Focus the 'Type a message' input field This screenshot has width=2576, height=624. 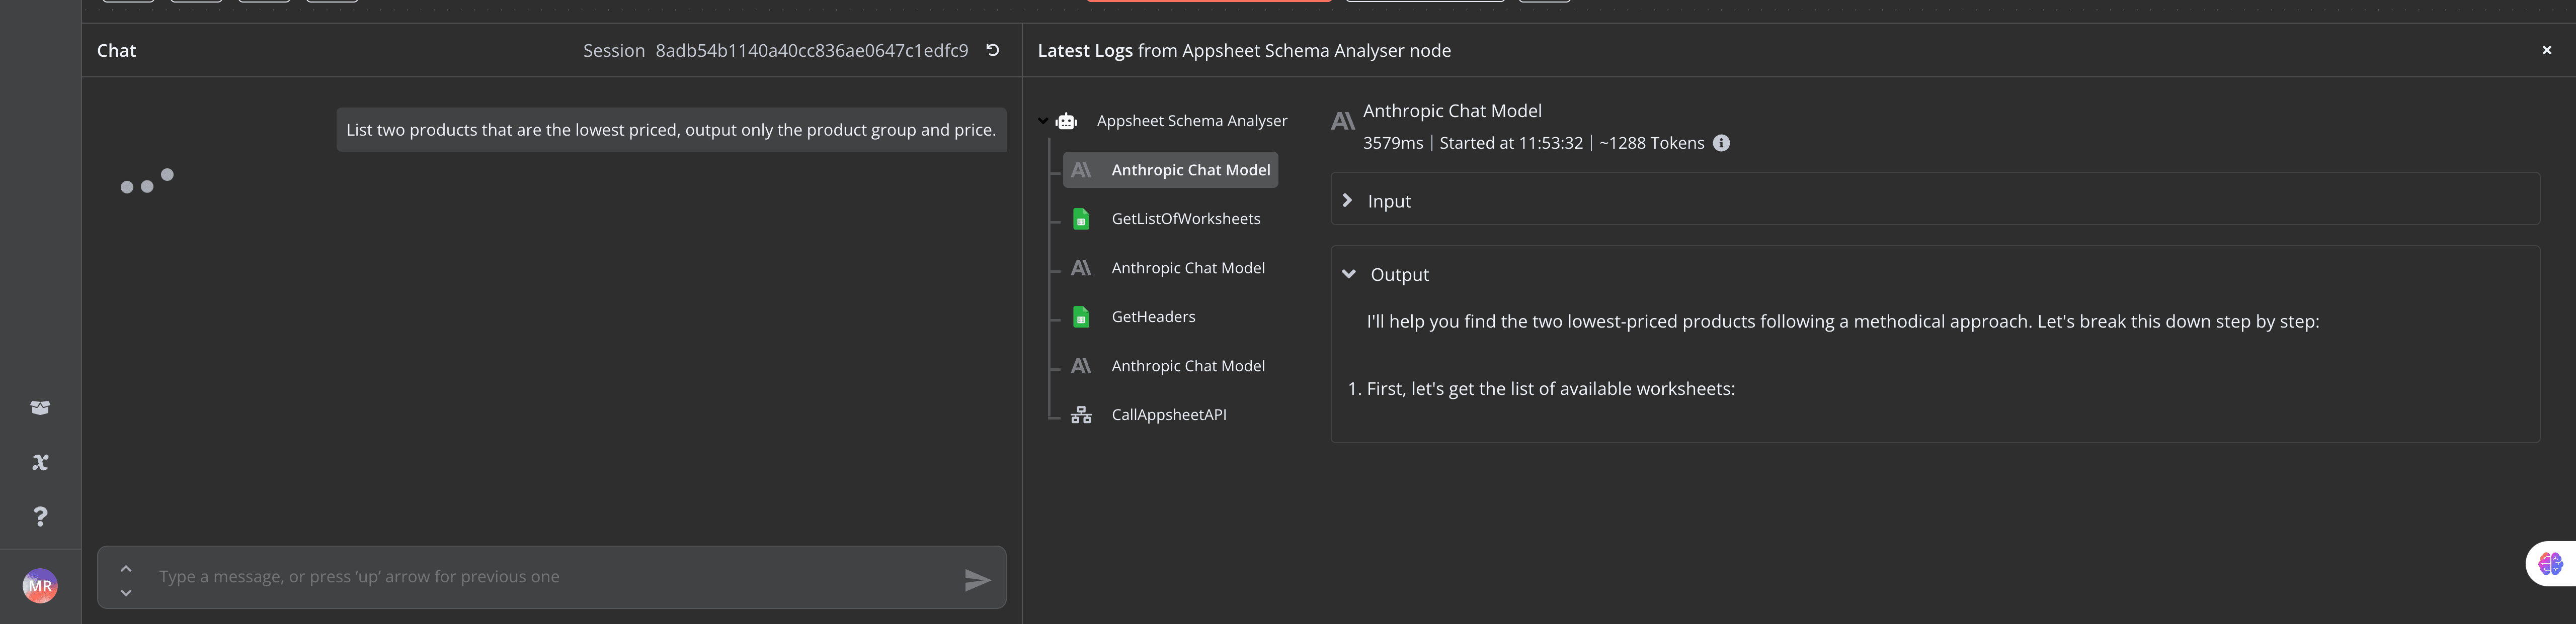[552, 577]
